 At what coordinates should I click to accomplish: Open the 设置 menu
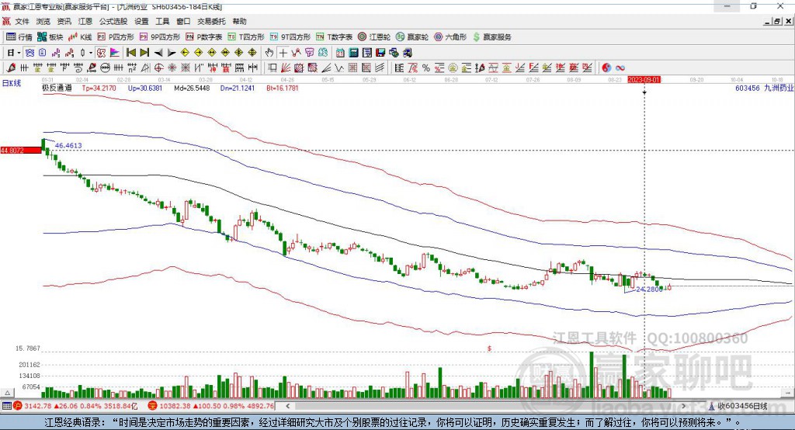(x=141, y=21)
